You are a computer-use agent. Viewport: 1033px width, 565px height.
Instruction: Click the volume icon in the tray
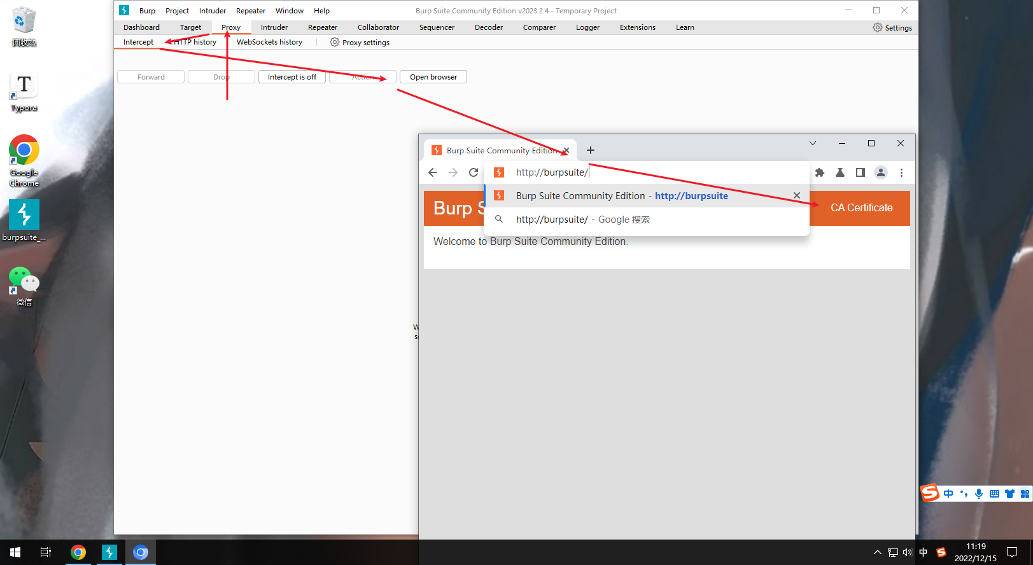click(908, 552)
